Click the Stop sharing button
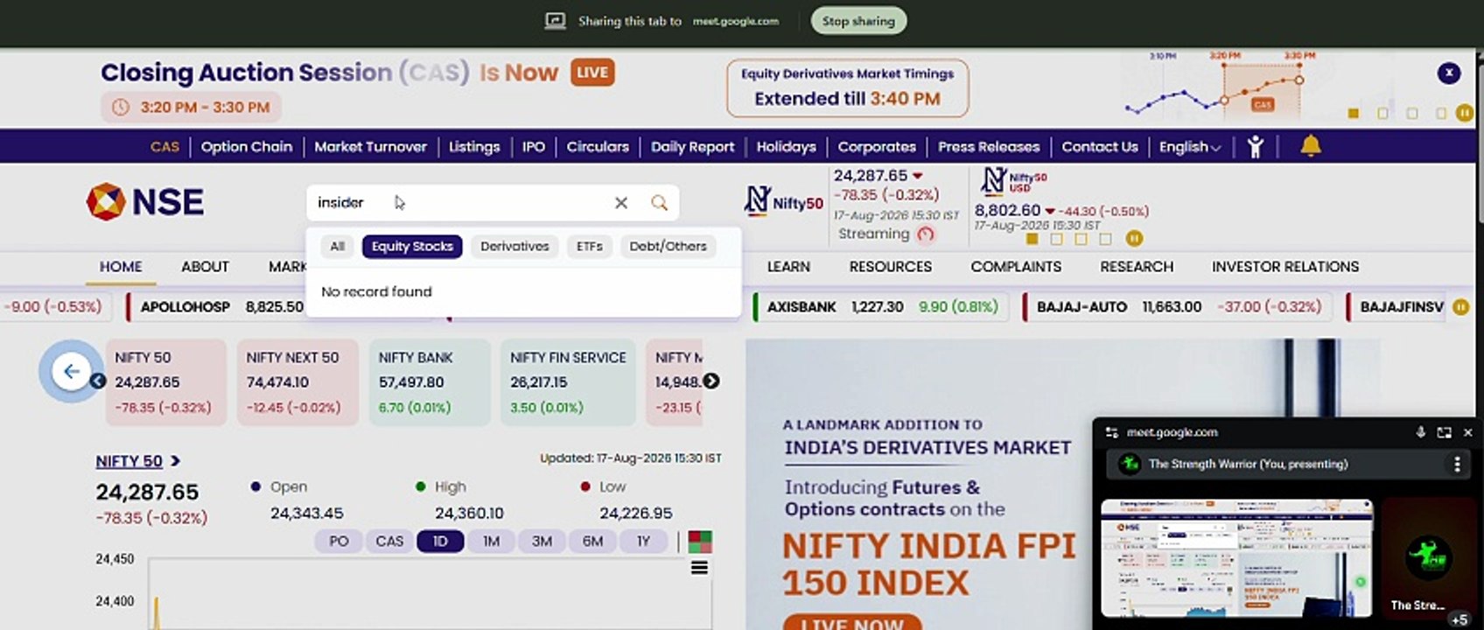The image size is (1484, 630). coord(858,21)
